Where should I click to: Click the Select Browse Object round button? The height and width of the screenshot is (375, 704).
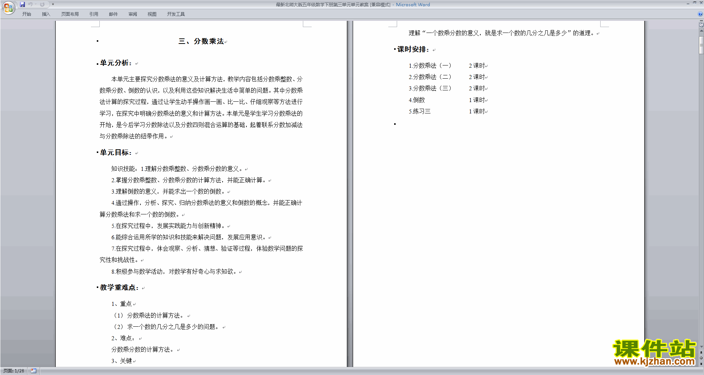tap(701, 358)
